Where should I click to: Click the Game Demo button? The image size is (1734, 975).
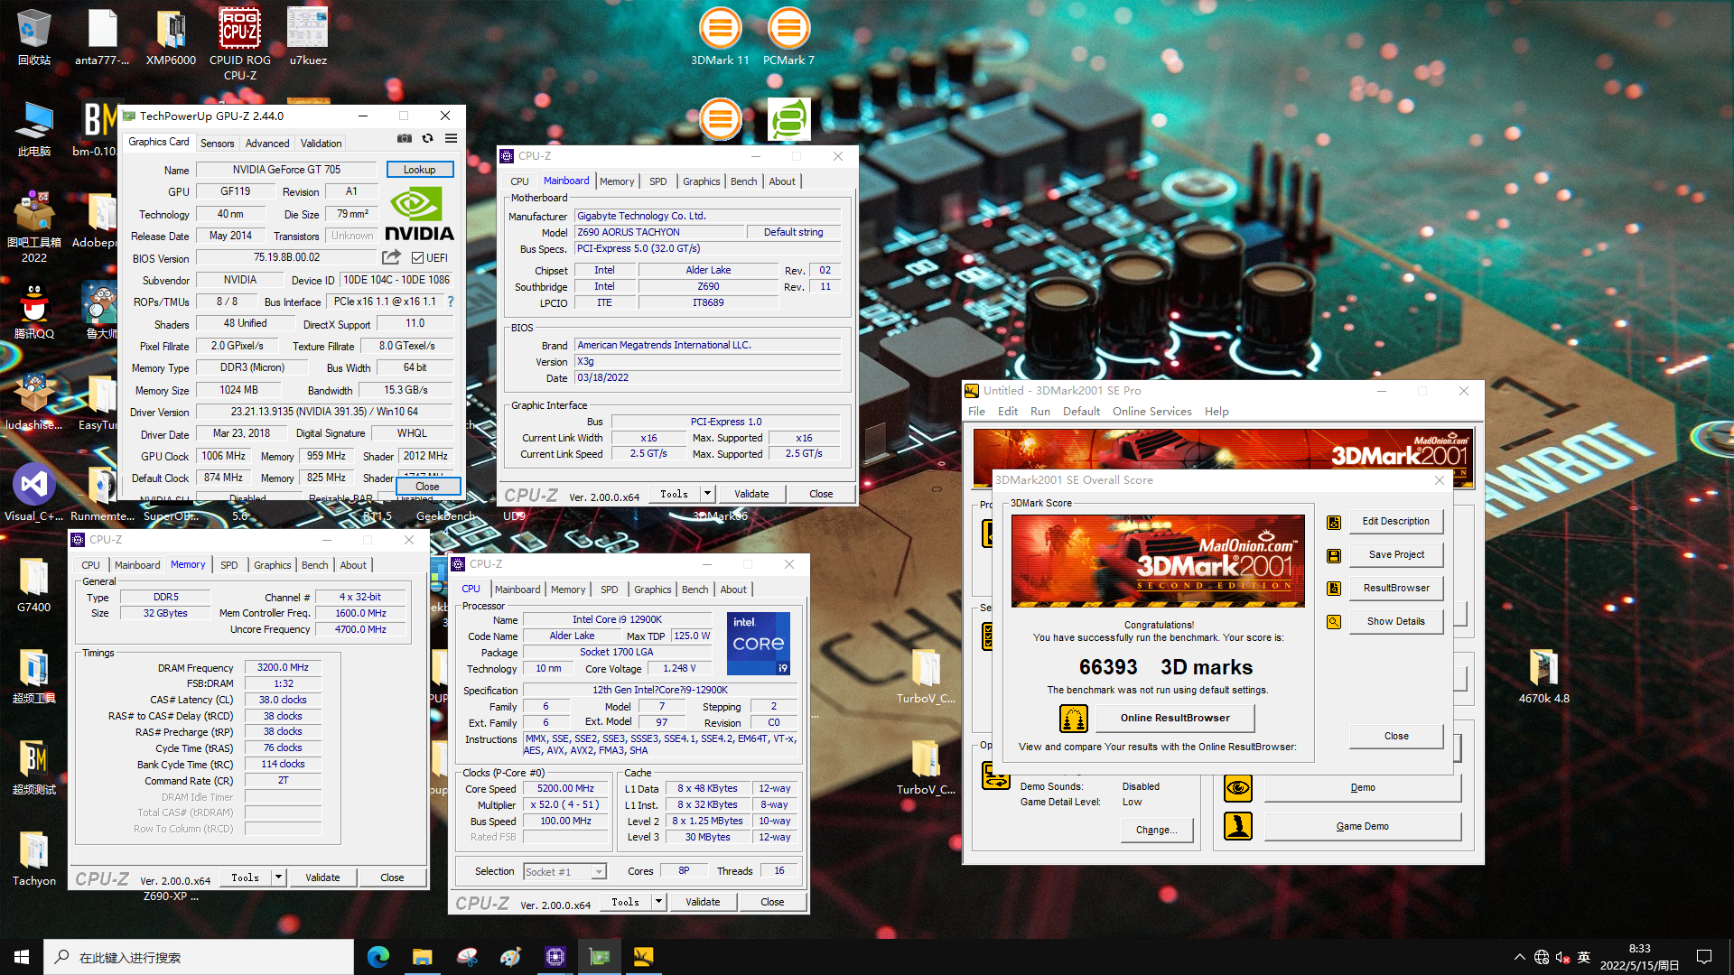pyautogui.click(x=1362, y=827)
